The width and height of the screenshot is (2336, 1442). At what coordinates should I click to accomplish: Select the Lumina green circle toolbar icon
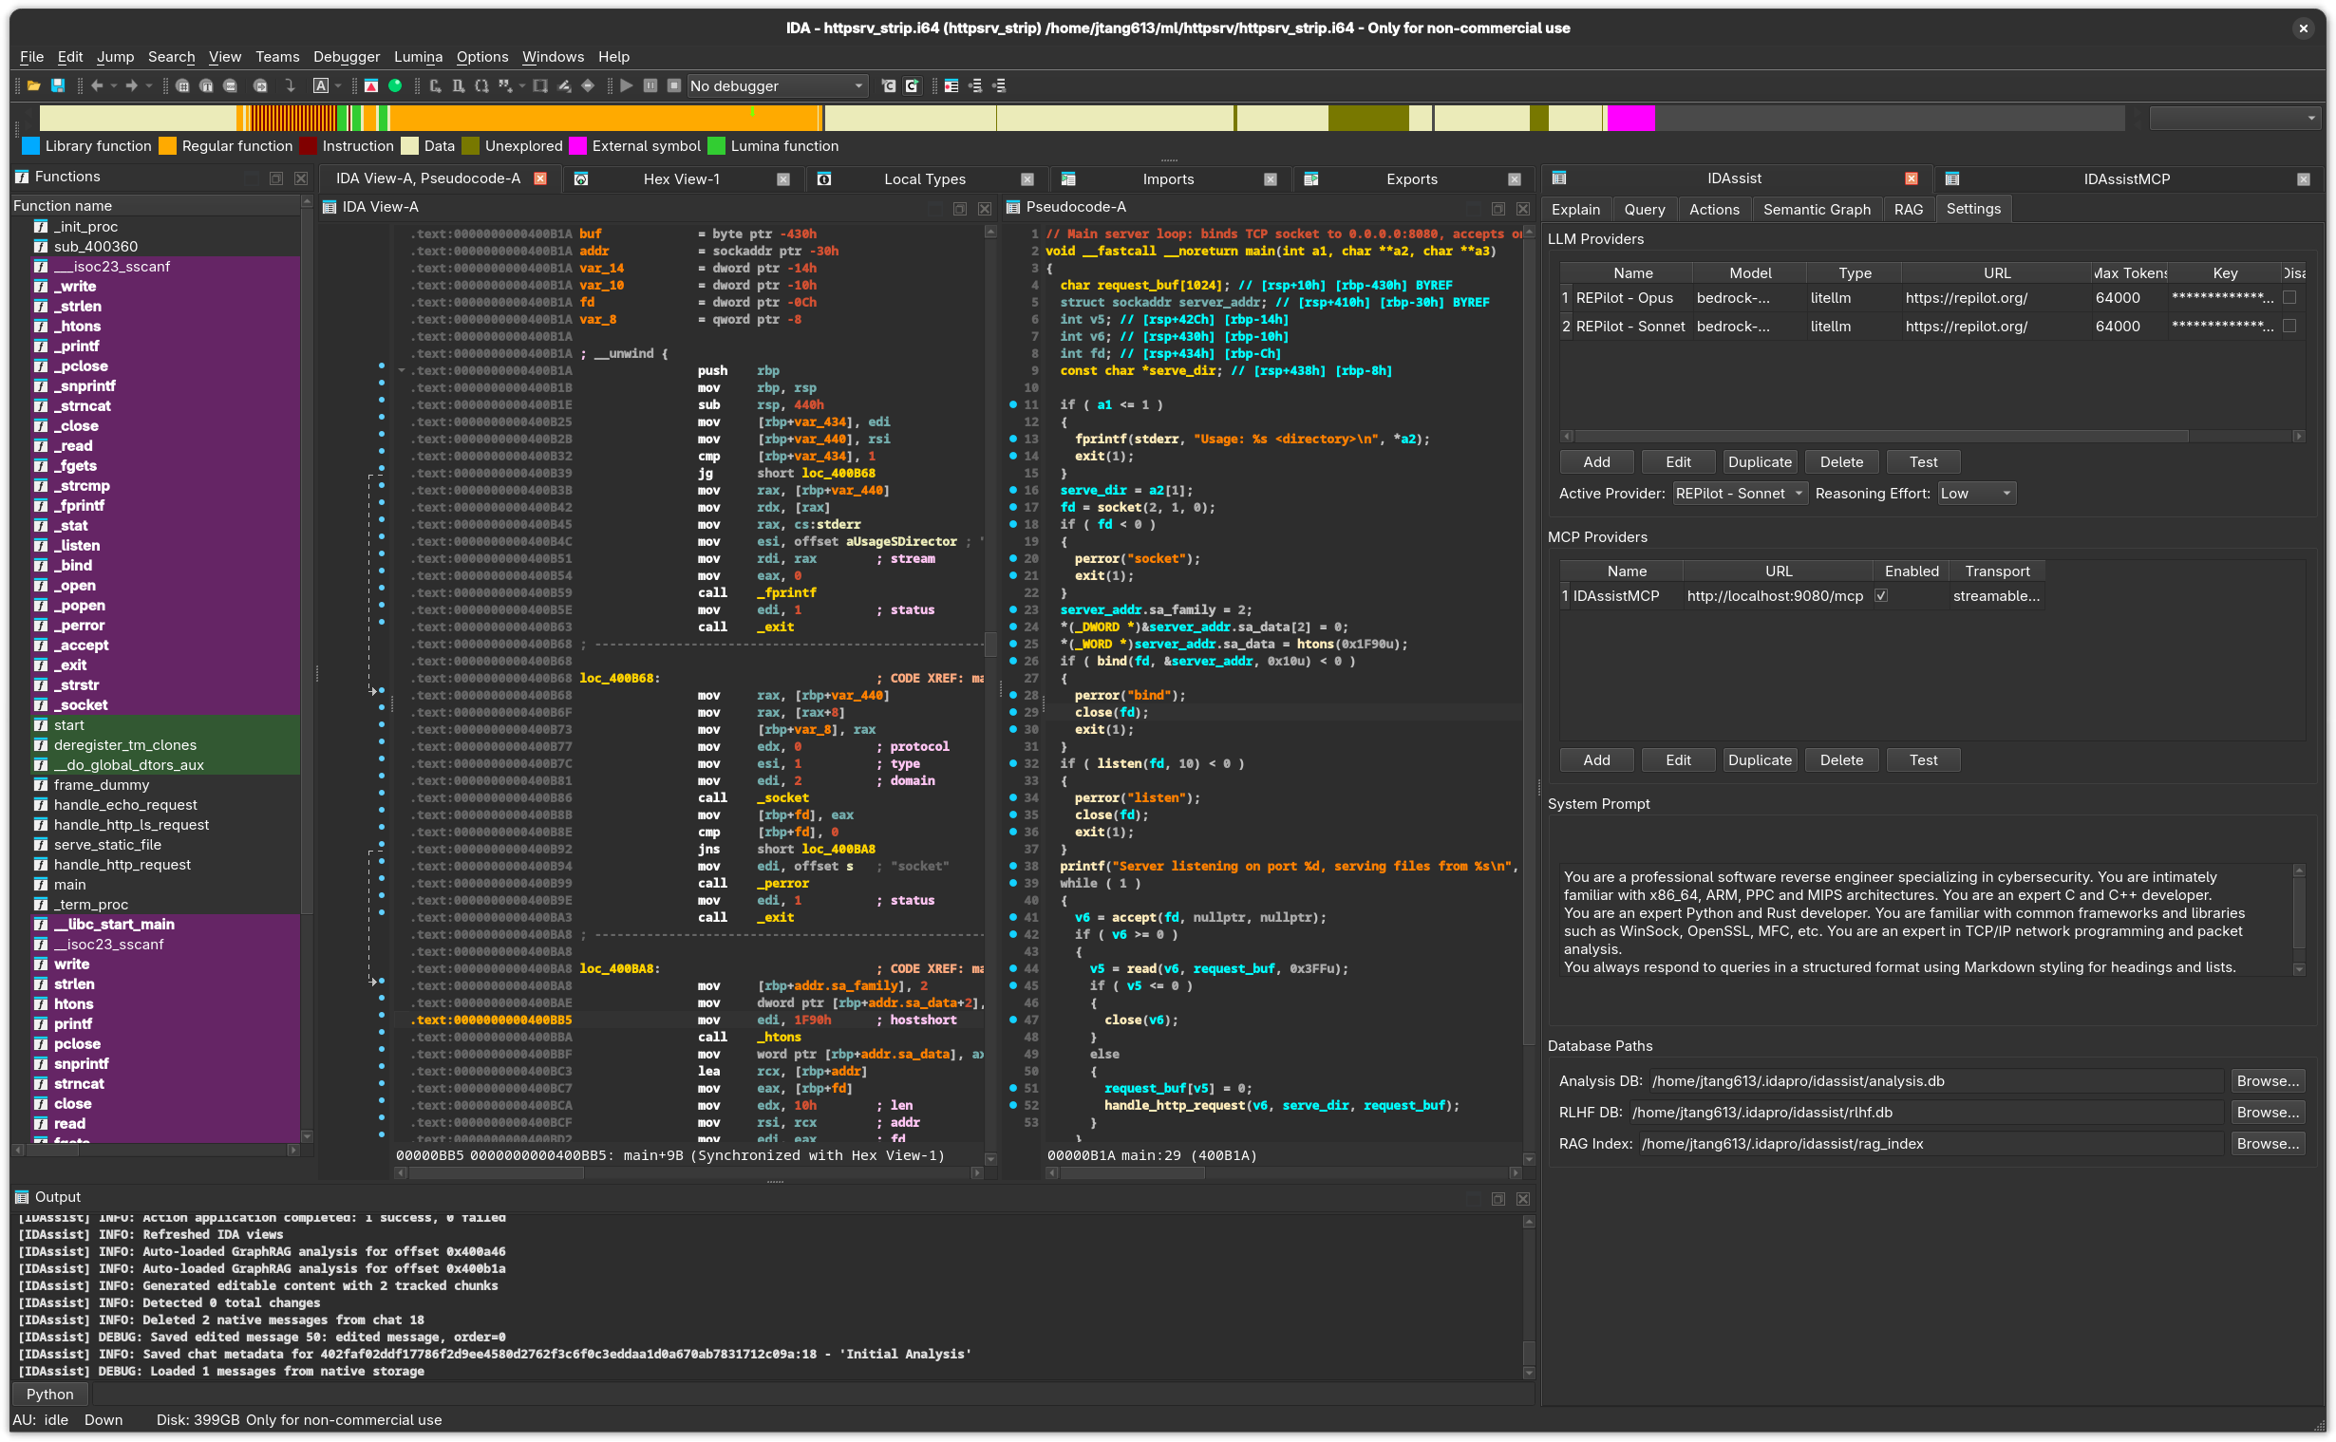[397, 85]
